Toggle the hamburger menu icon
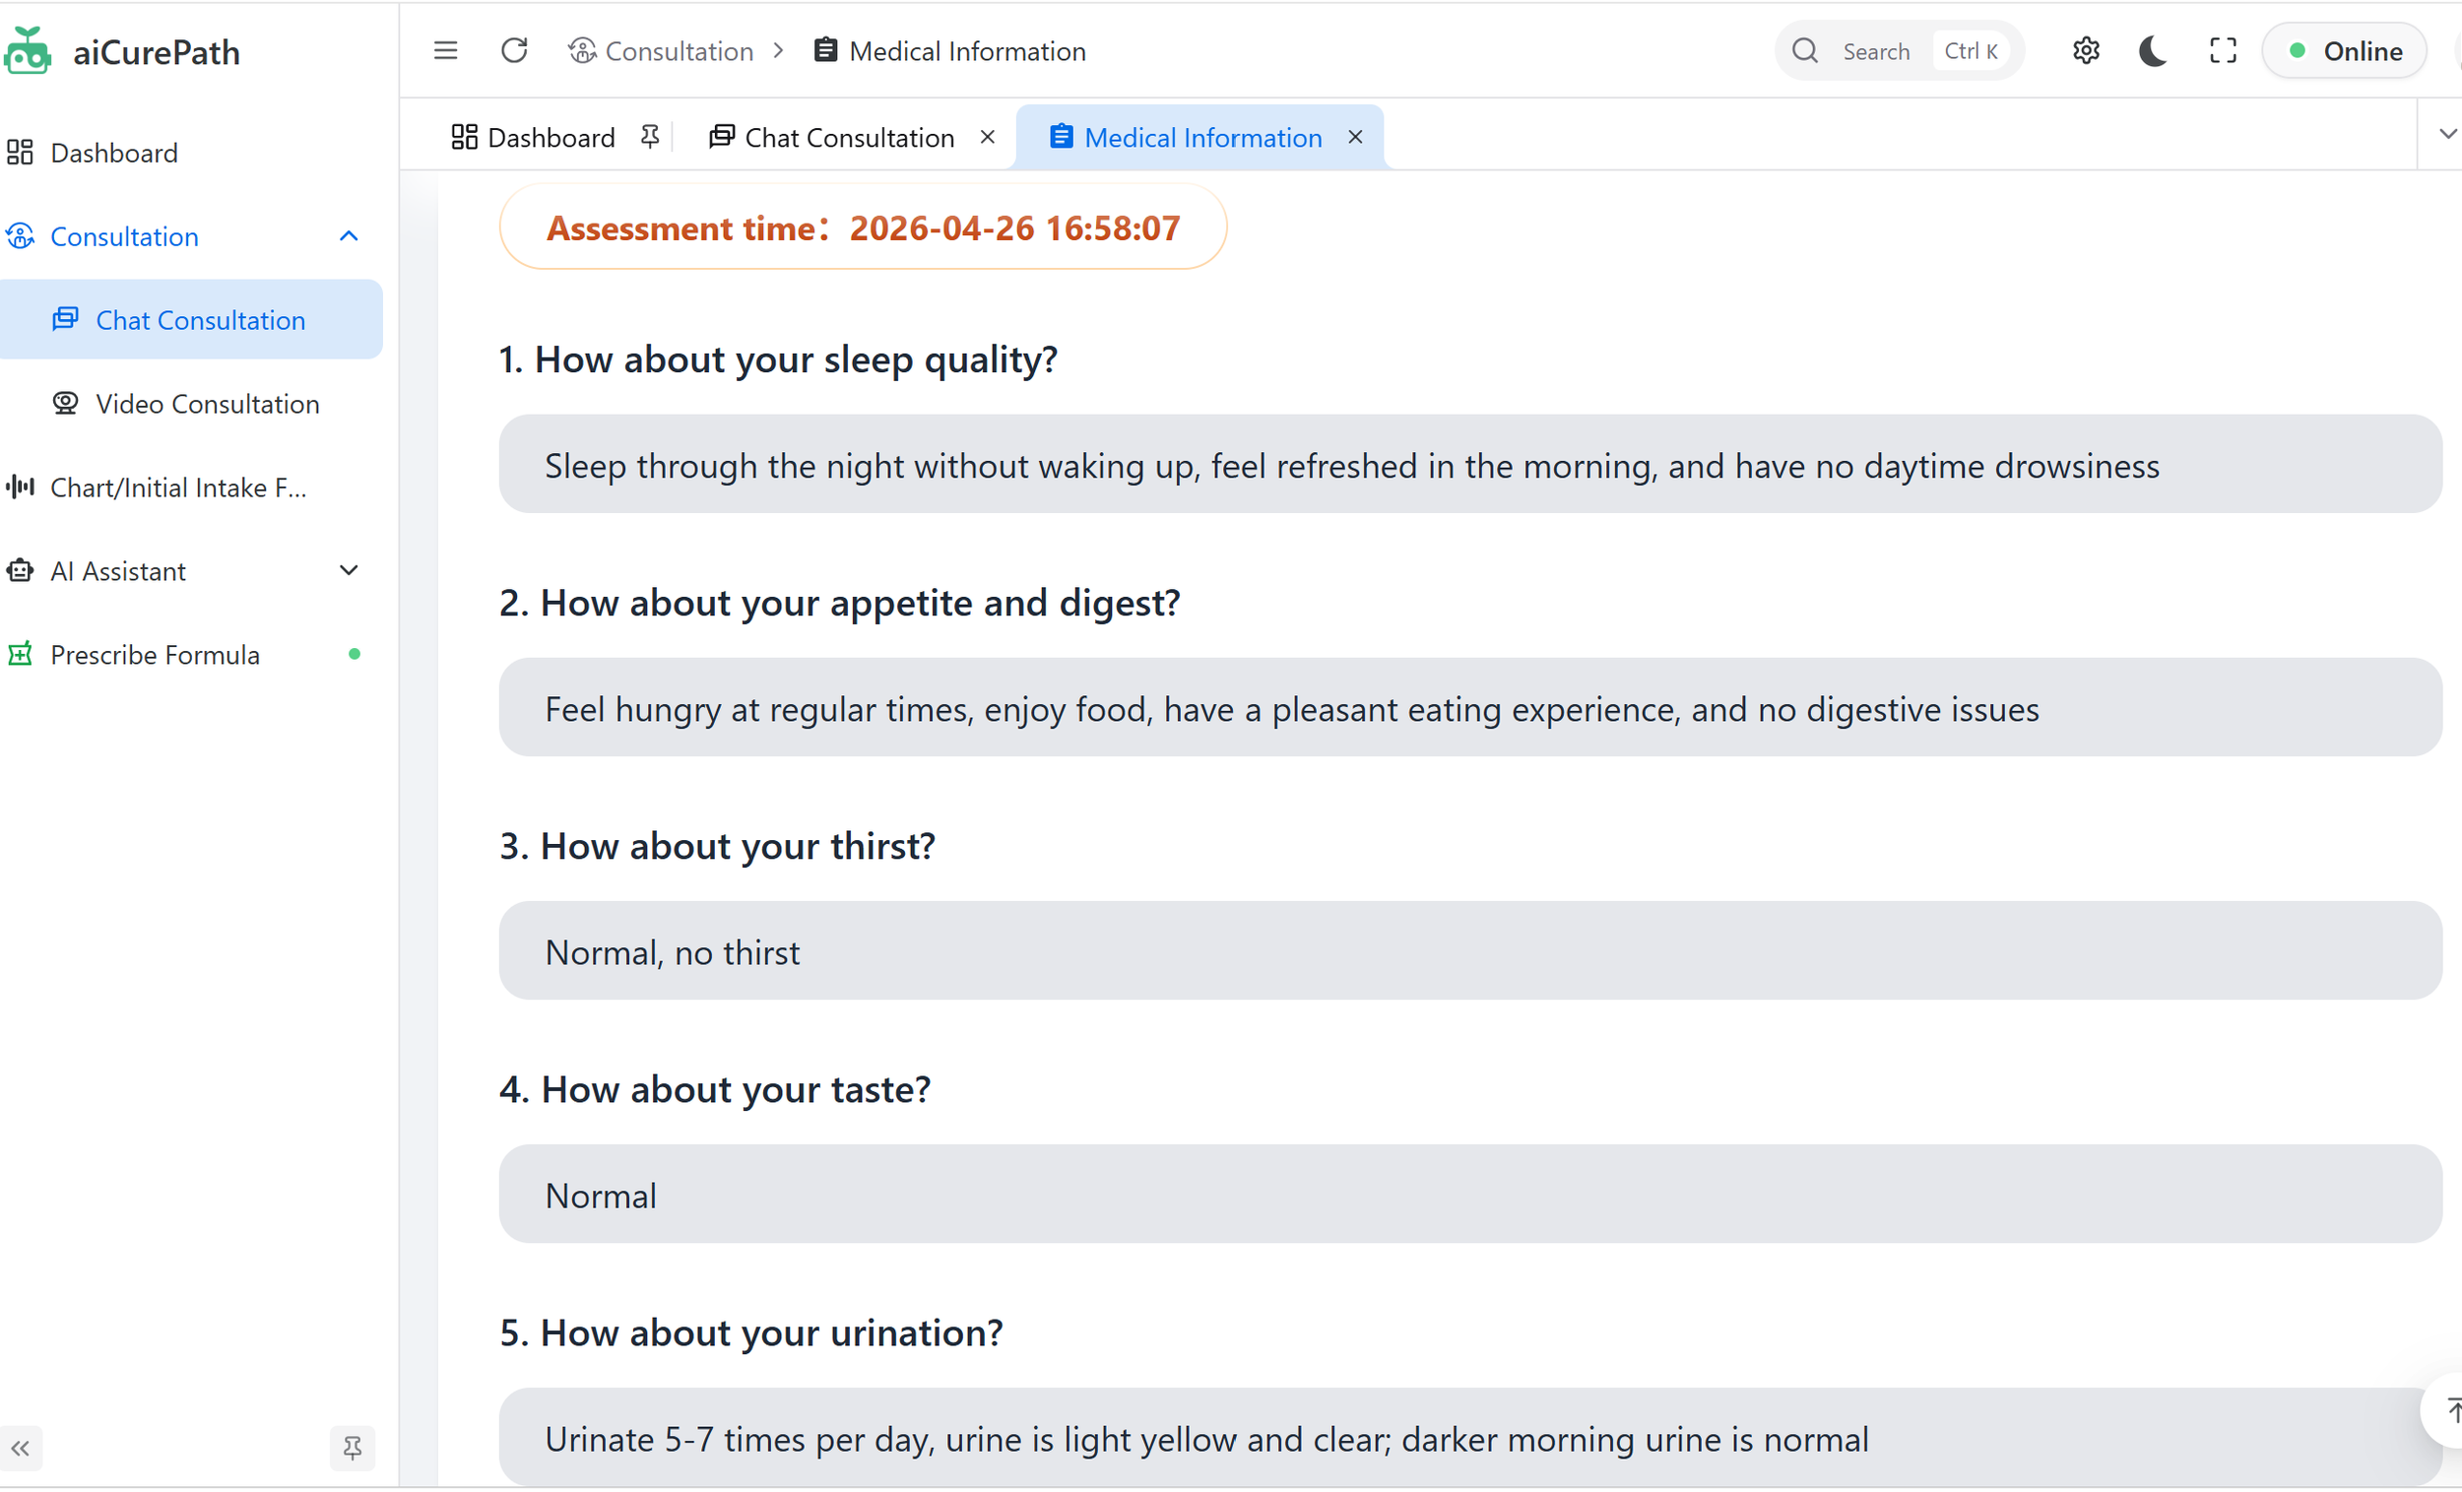2462x1492 pixels. tap(446, 51)
